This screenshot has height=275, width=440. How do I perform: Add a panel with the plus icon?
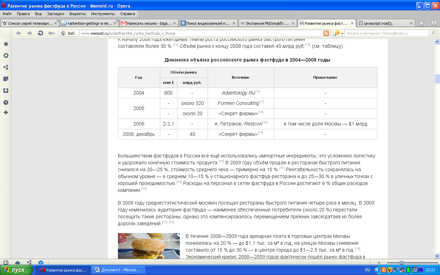tap(6, 112)
